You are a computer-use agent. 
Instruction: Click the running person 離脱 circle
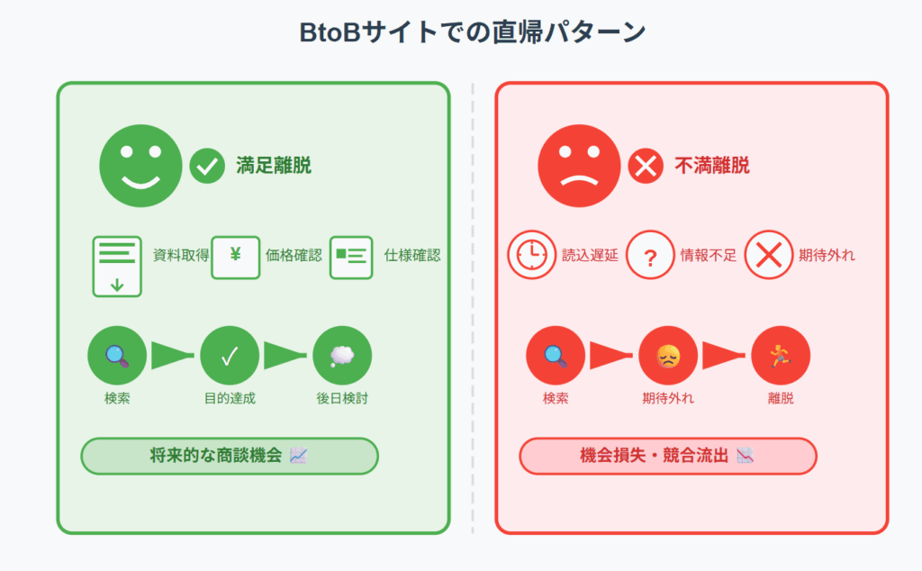781,355
